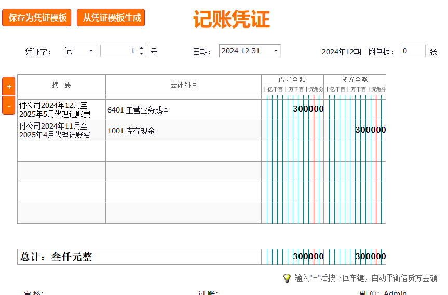The image size is (448, 295).
Task: Click the orange plus add-row button
Action: 9,86
